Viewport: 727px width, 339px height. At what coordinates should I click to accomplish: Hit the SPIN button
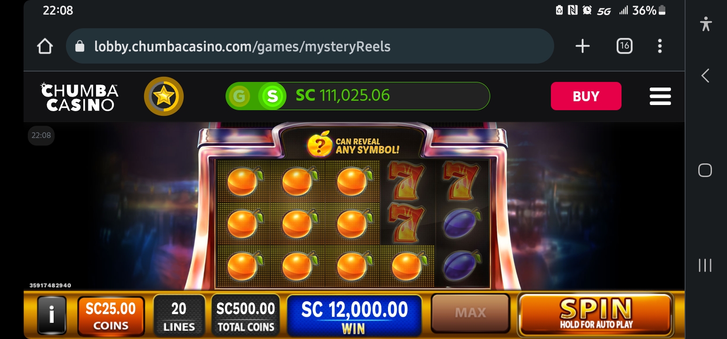pyautogui.click(x=596, y=314)
